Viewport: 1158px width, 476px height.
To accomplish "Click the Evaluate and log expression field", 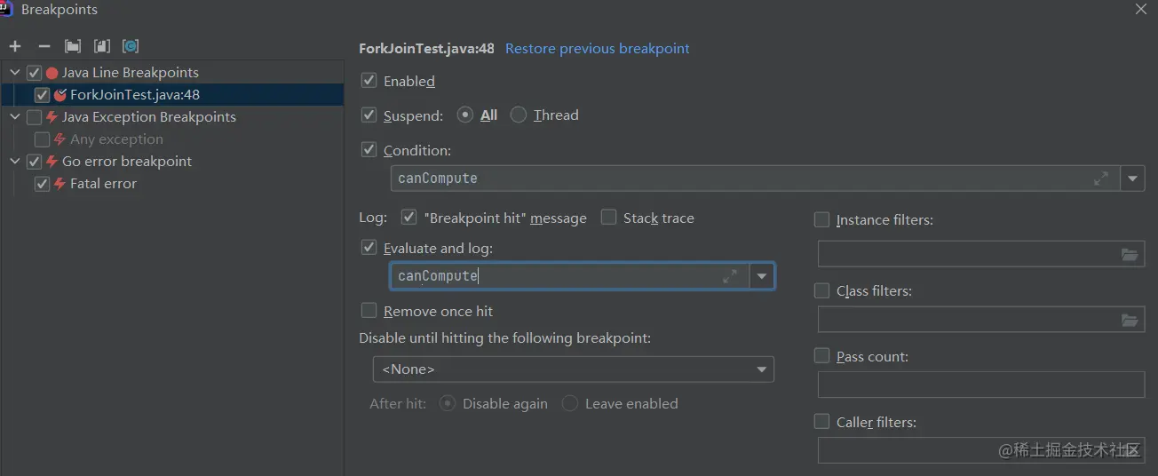I will (570, 276).
